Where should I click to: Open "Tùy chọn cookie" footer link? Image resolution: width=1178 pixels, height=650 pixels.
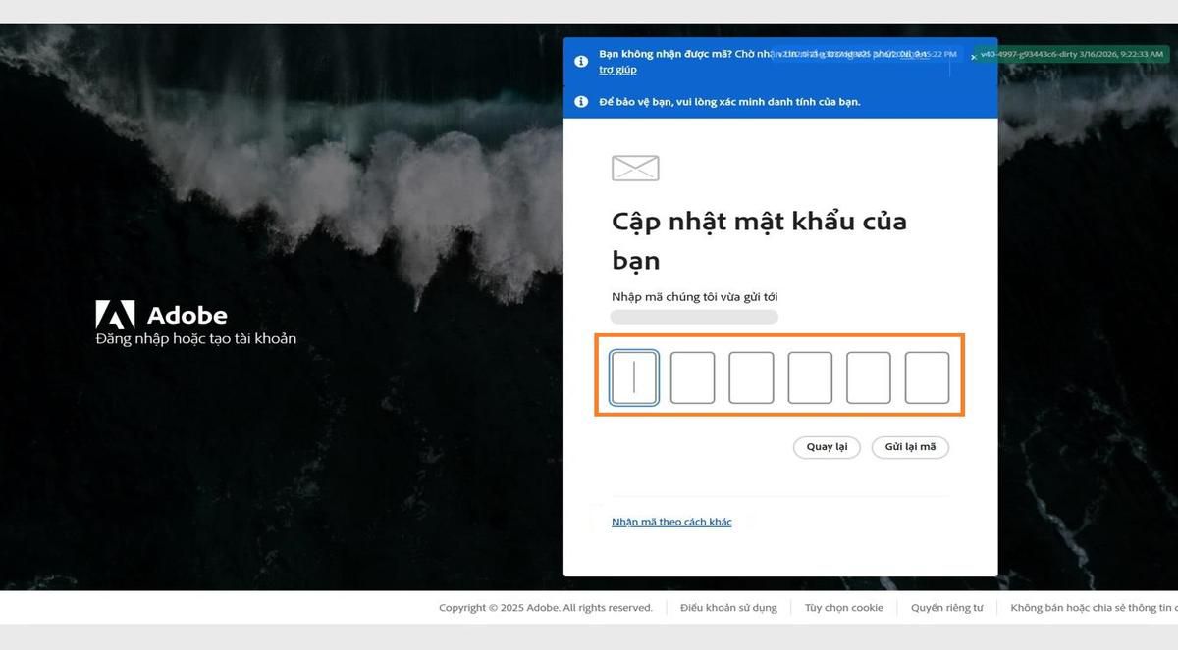click(843, 607)
